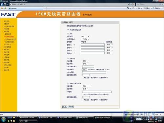This screenshot has width=164, height=123.
Task: Click the Radius port field
Action: 85,70
